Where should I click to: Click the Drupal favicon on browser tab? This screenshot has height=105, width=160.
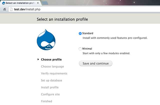3,3
